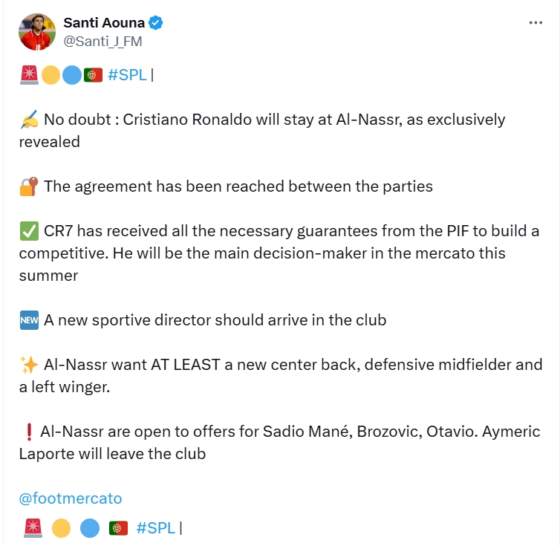Click the top red siren emoji
The width and height of the screenshot is (560, 546).
pos(29,75)
